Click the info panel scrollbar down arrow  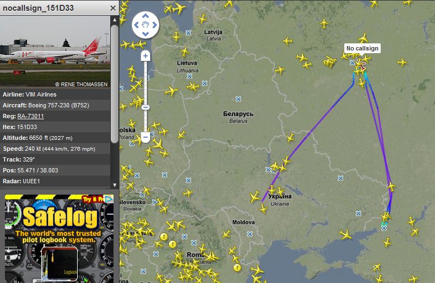115,185
